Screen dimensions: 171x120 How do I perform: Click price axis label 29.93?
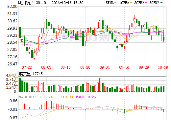point(12,28)
